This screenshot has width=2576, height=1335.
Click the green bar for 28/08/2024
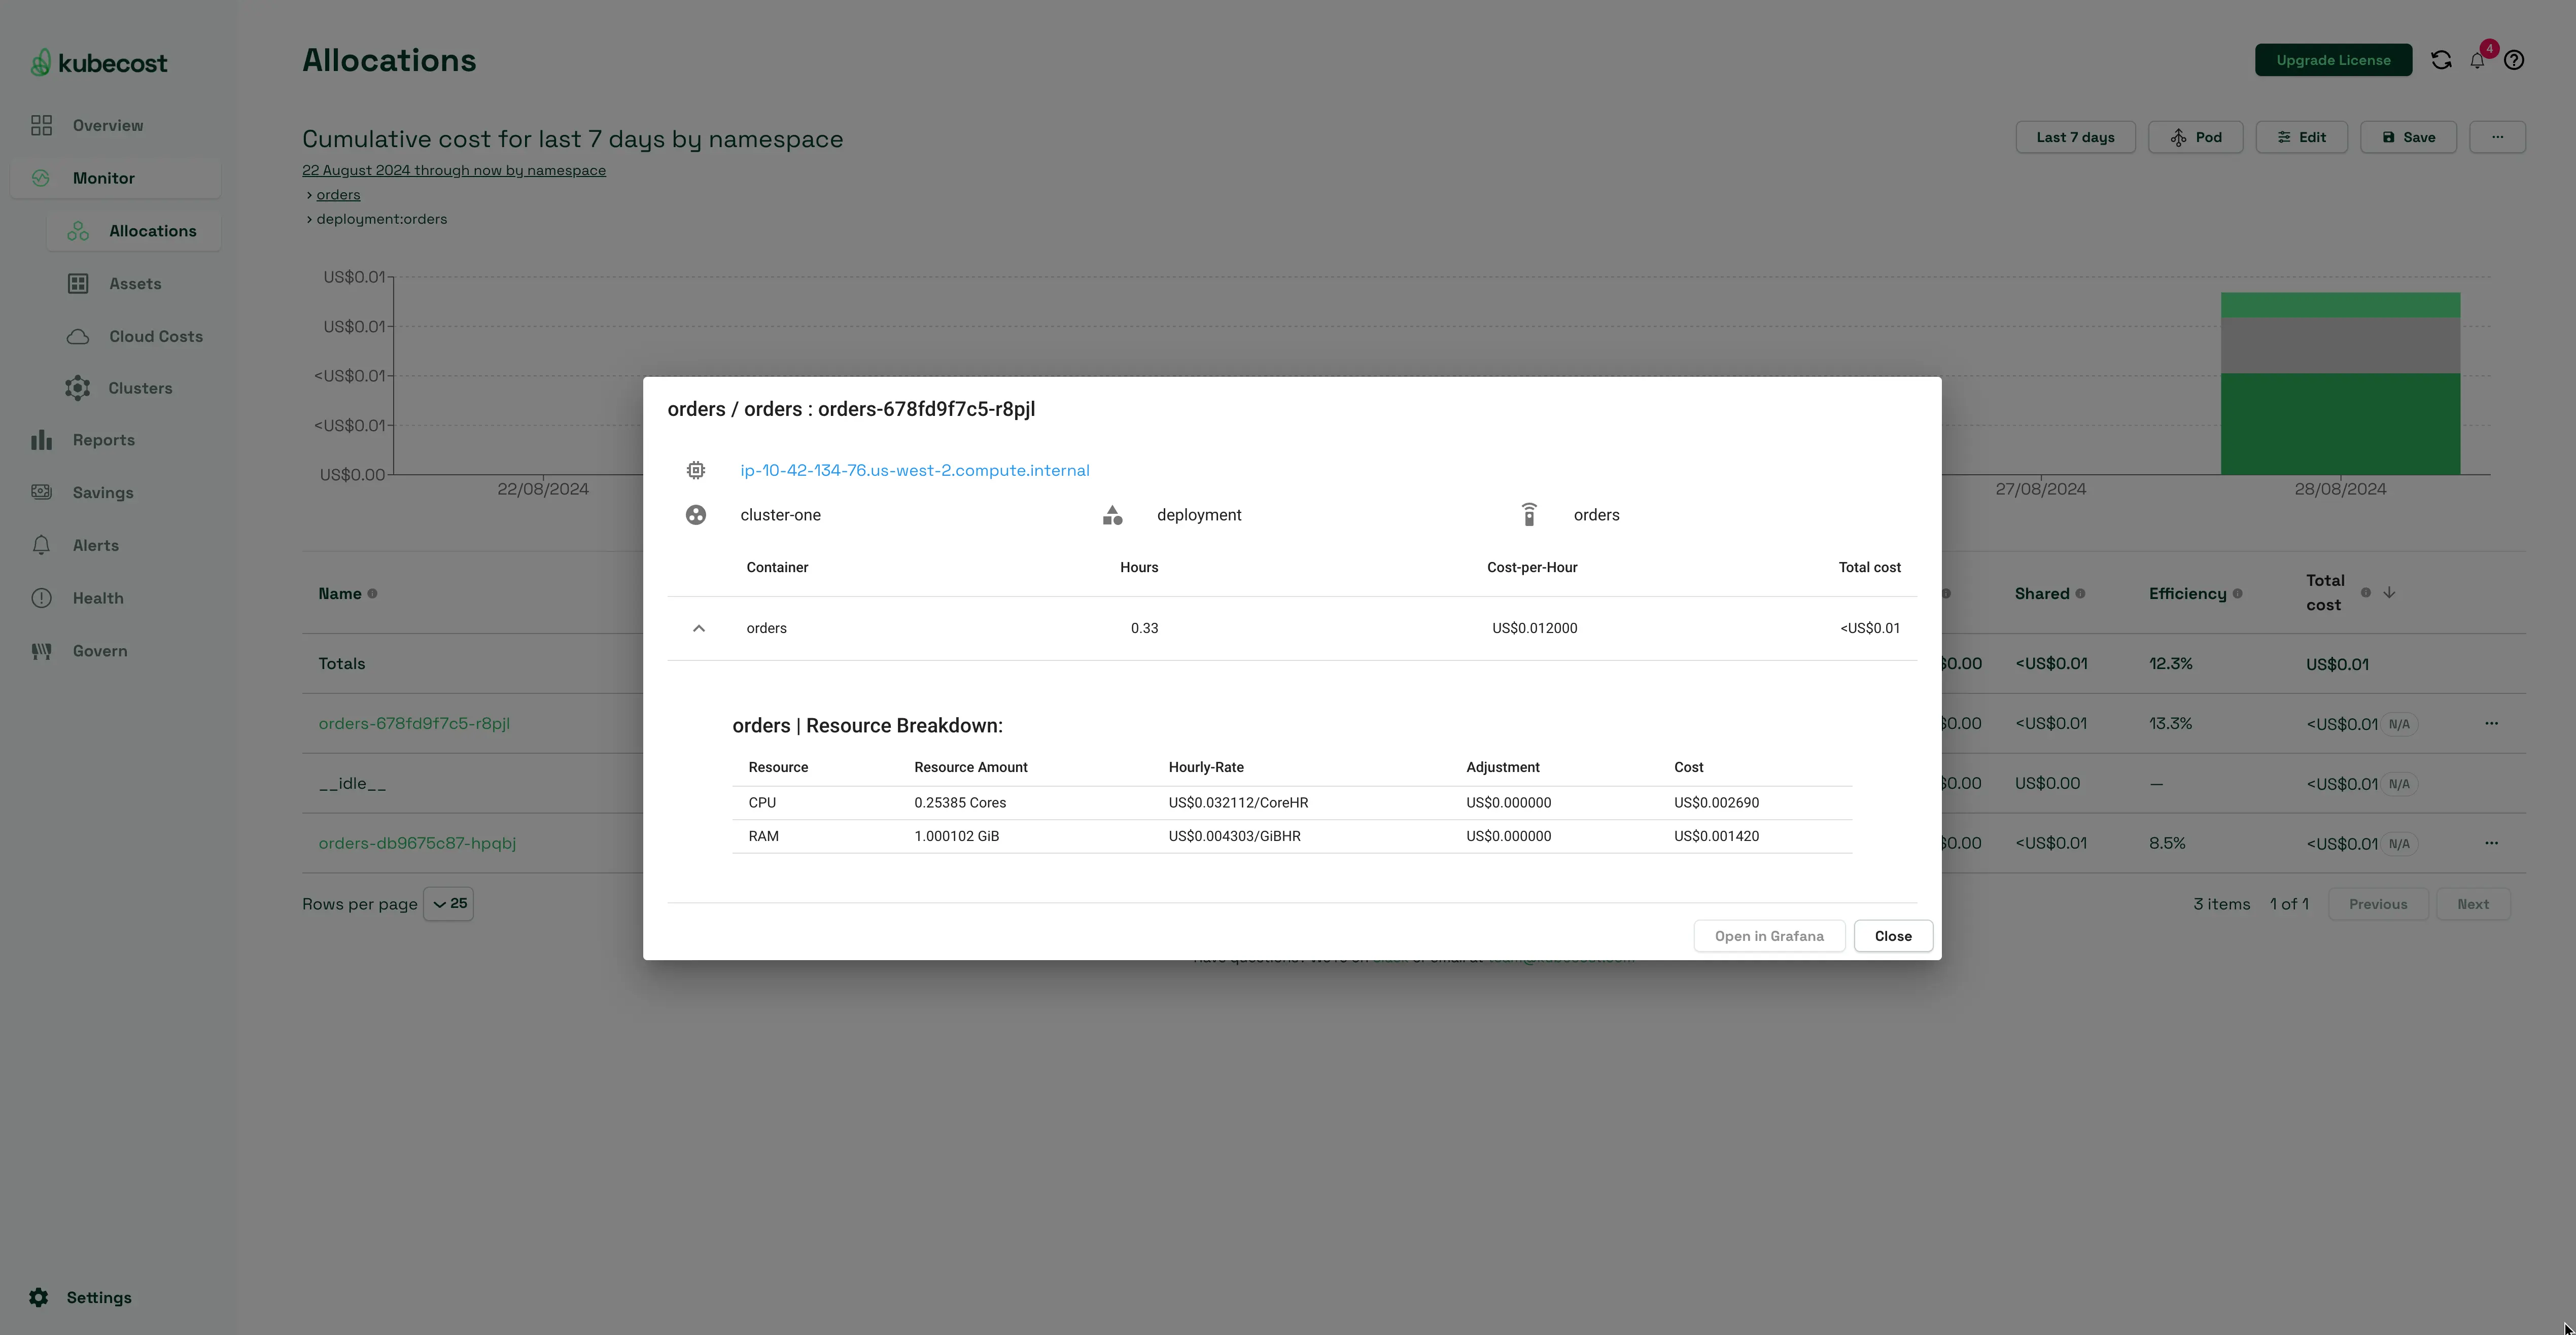tap(2340, 424)
